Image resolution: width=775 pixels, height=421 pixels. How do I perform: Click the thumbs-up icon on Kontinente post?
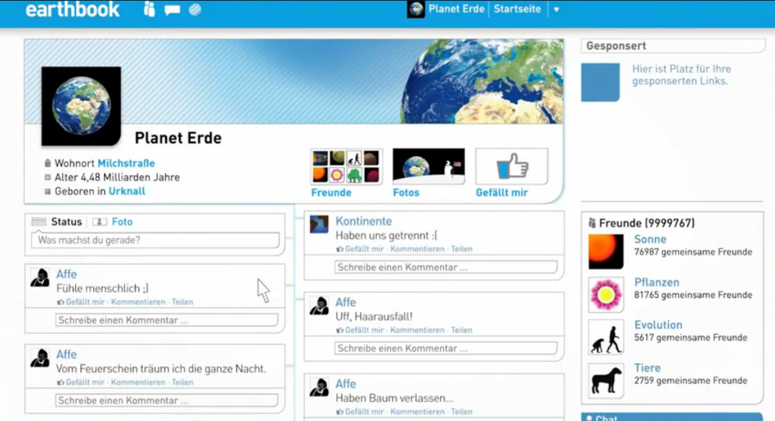coord(339,249)
